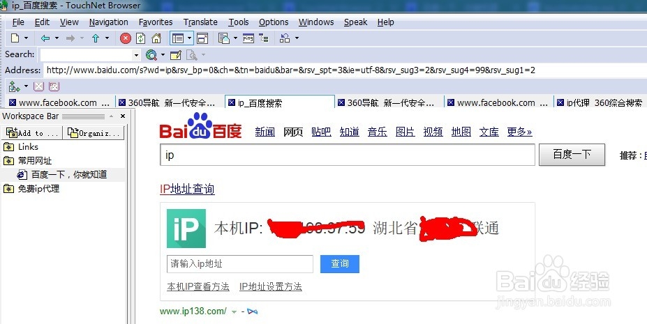Image resolution: width=647 pixels, height=324 pixels.
Task: Click the tab navigation arrows icon
Action: point(14,86)
